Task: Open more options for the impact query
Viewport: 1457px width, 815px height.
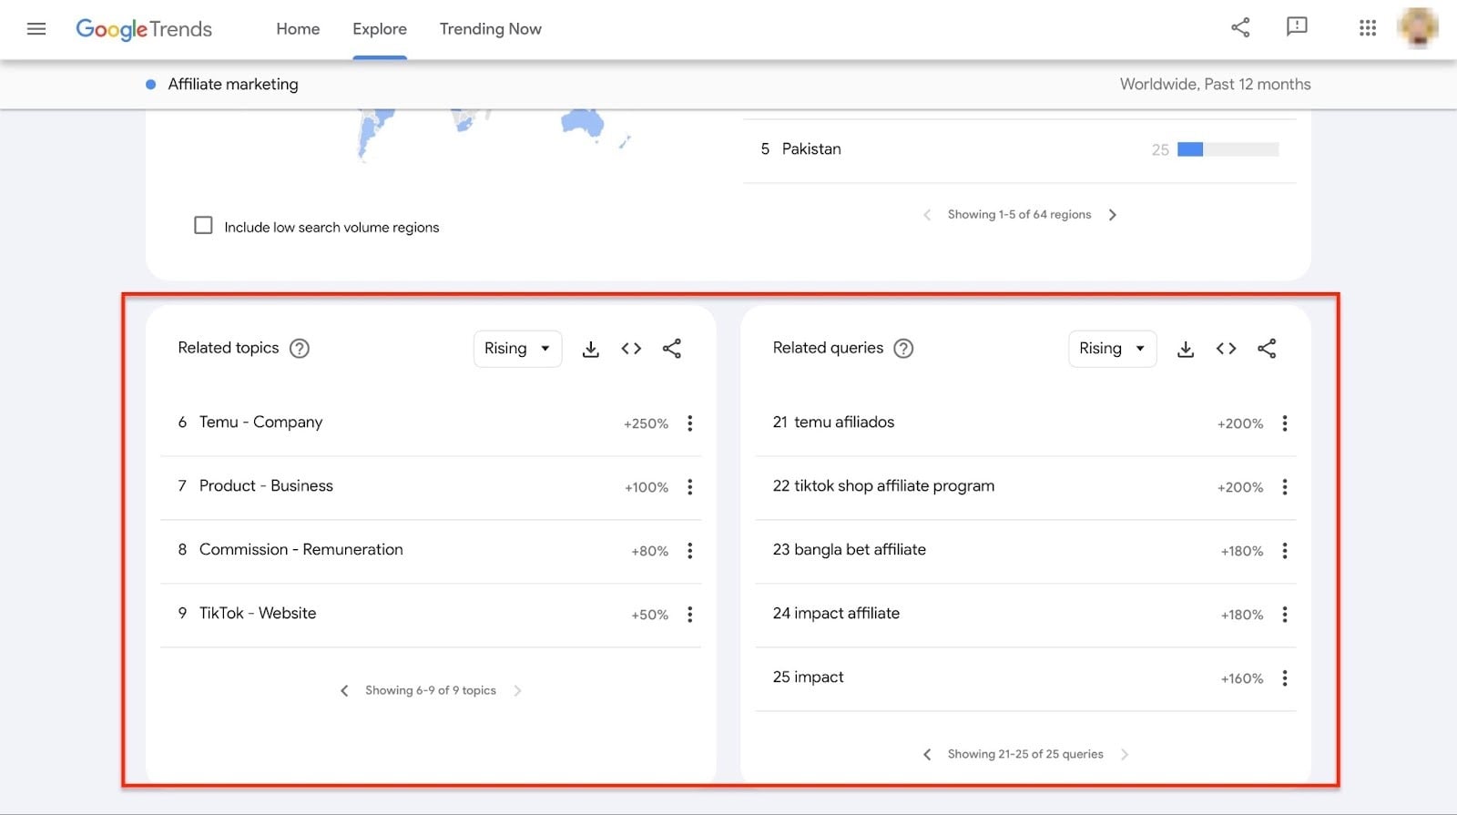Action: [1285, 678]
